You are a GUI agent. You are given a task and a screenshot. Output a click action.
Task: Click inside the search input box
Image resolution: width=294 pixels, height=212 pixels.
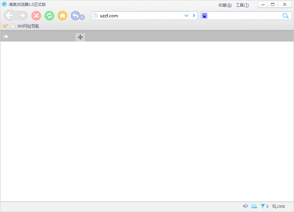pyautogui.click(x=244, y=16)
